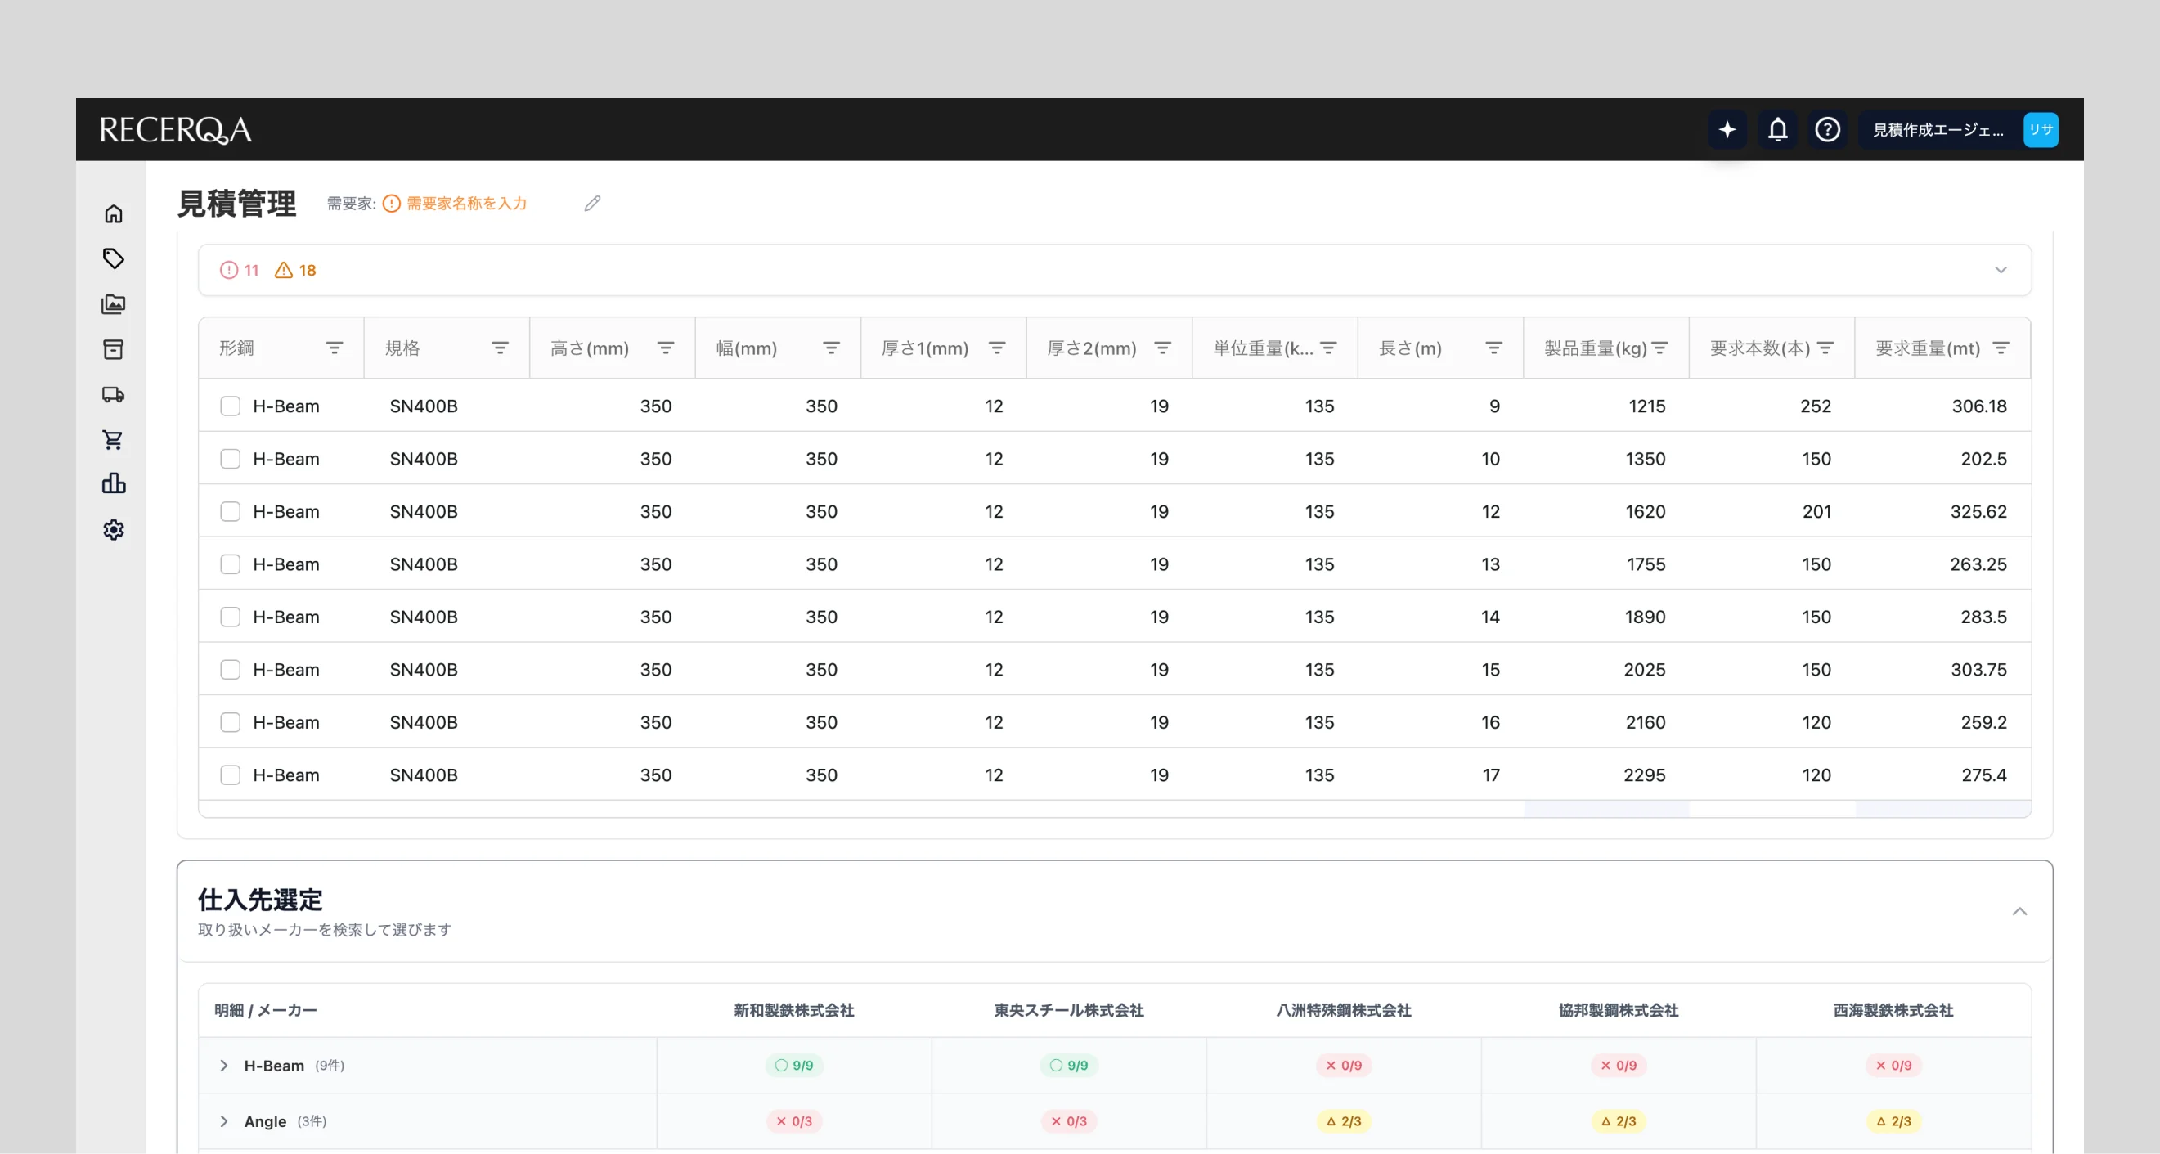Open the home icon in sidebar
The width and height of the screenshot is (2160, 1154).
(x=113, y=213)
